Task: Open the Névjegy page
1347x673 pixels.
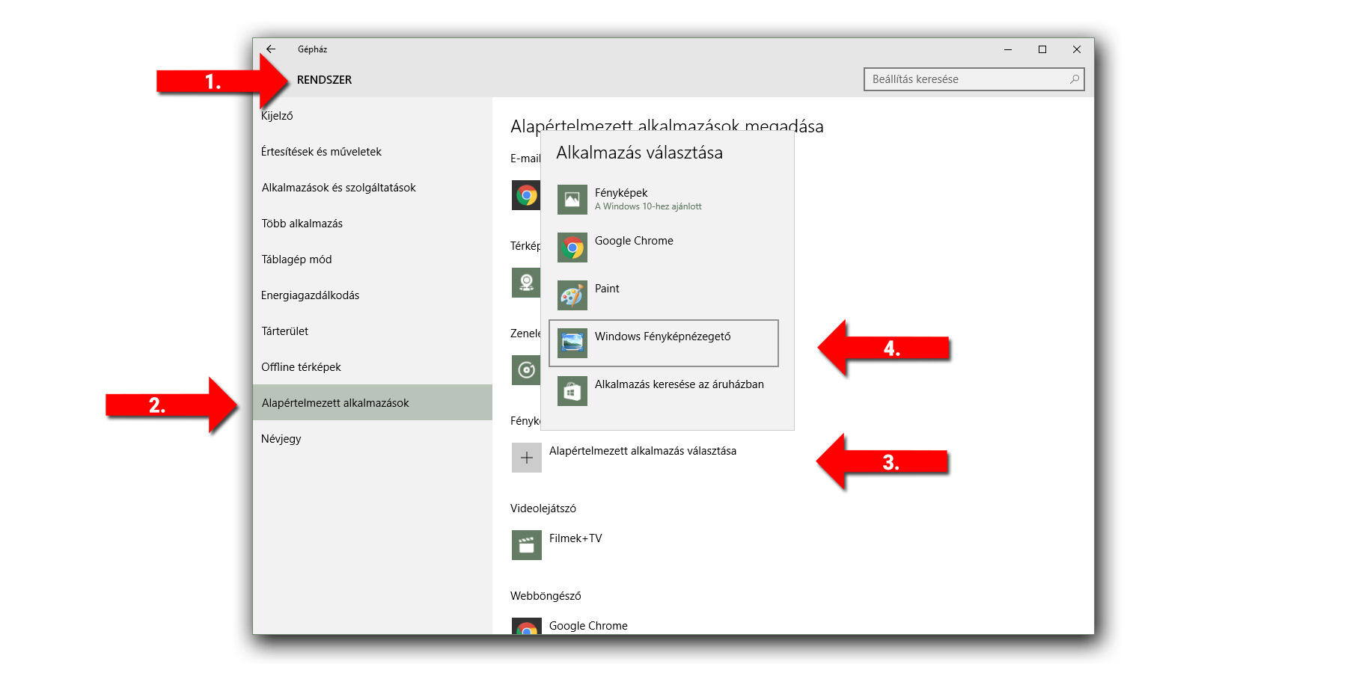Action: [281, 439]
